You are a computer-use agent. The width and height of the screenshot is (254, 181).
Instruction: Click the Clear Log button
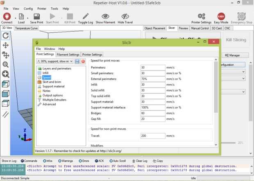click(140, 161)
